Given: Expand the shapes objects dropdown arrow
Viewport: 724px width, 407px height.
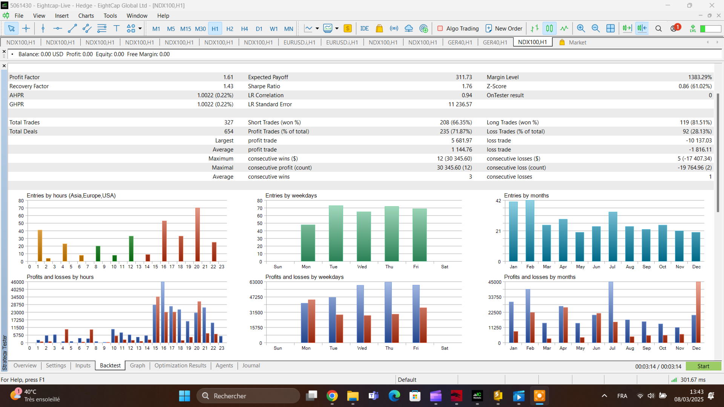Looking at the screenshot, I should 140,28.
